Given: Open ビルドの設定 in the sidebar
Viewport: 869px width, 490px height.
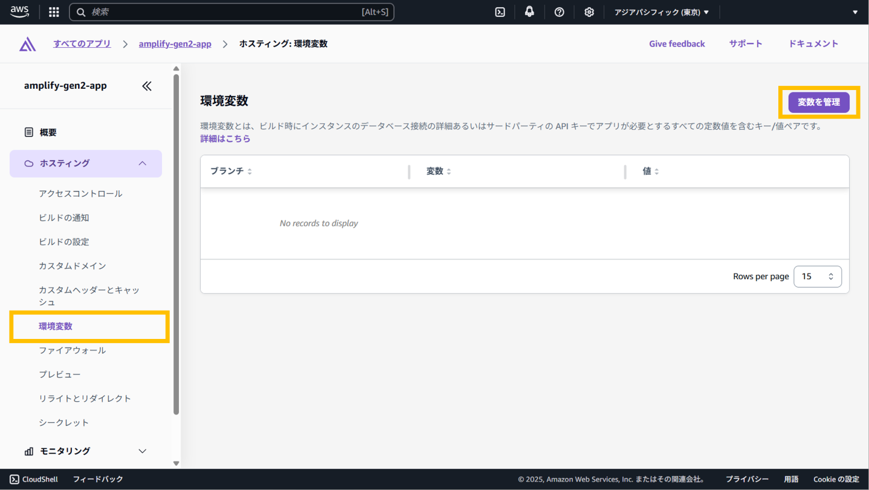Looking at the screenshot, I should pyautogui.click(x=64, y=242).
